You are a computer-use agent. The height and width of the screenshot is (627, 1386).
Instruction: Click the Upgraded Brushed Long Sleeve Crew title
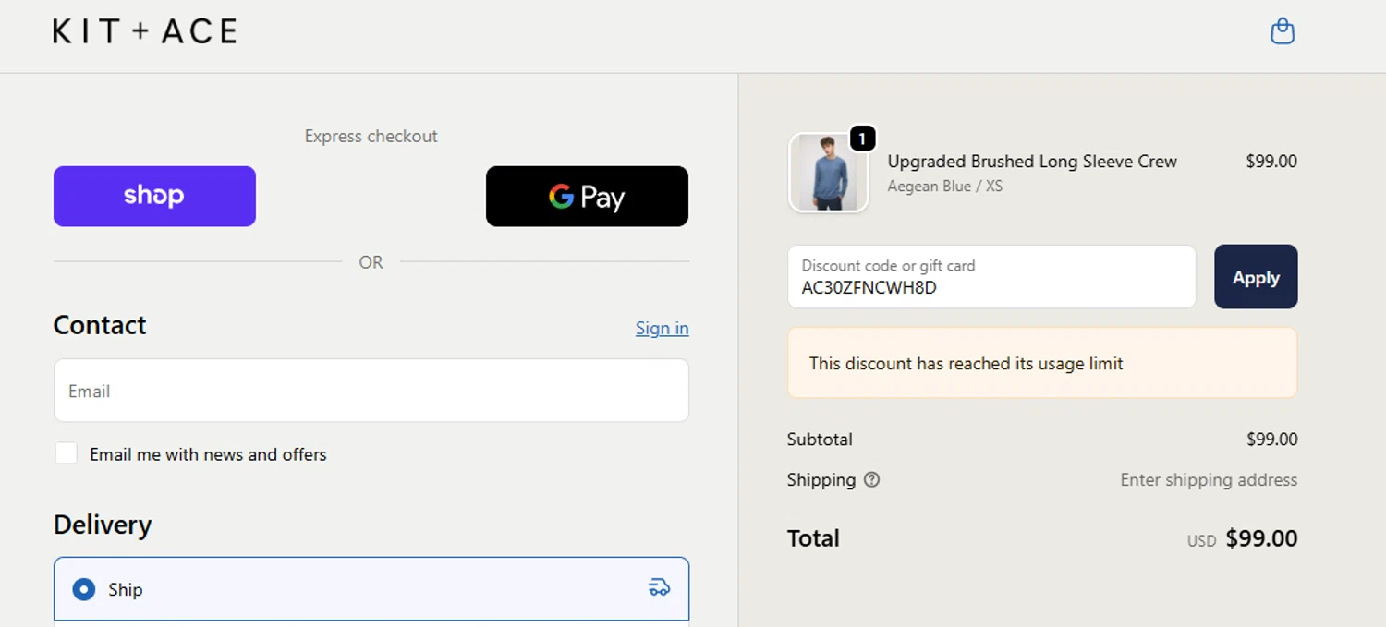(1032, 162)
